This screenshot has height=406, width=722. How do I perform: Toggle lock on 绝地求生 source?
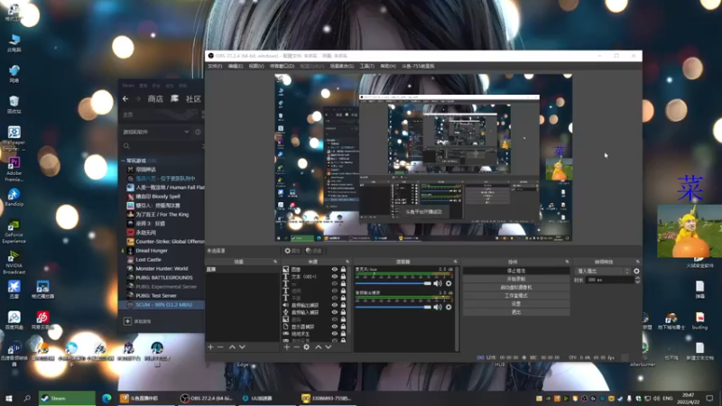343,334
